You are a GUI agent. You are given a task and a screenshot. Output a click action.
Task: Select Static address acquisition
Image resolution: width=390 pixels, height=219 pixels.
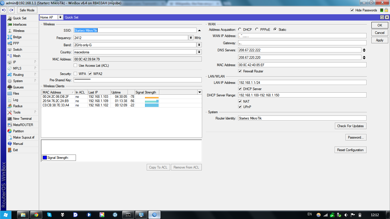(x=275, y=30)
